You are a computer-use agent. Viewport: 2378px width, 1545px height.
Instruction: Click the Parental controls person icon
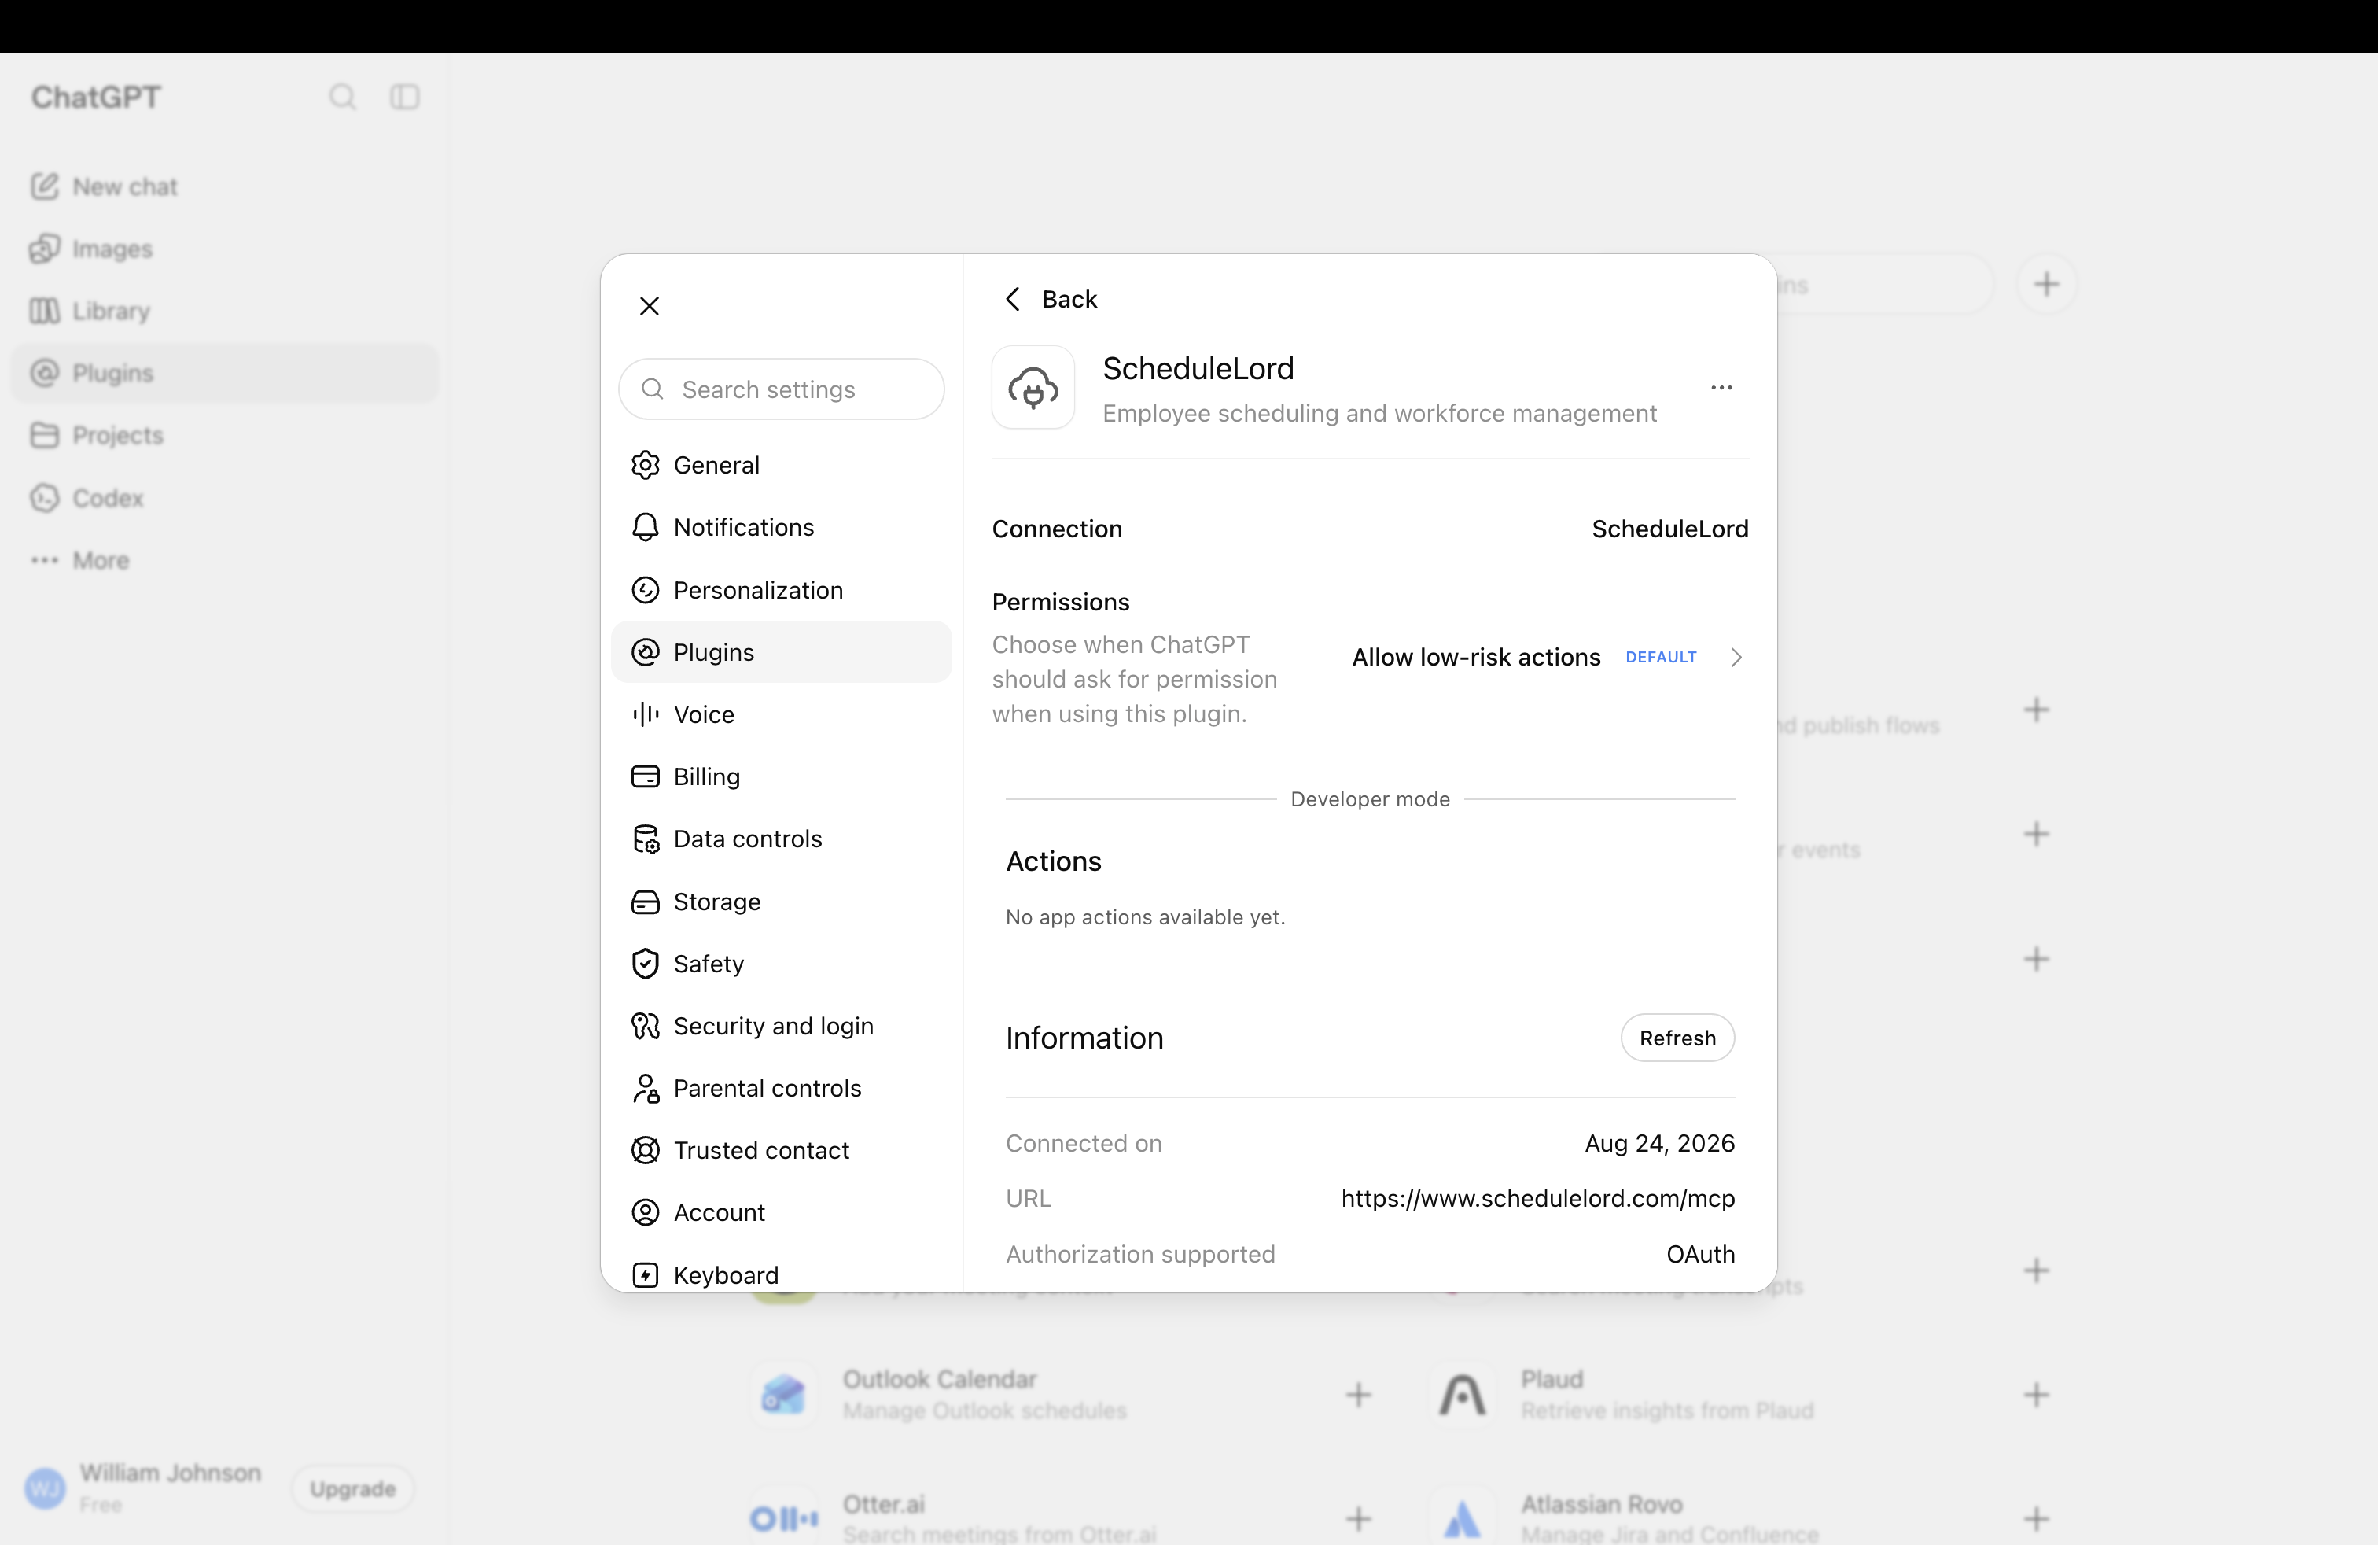pos(646,1087)
